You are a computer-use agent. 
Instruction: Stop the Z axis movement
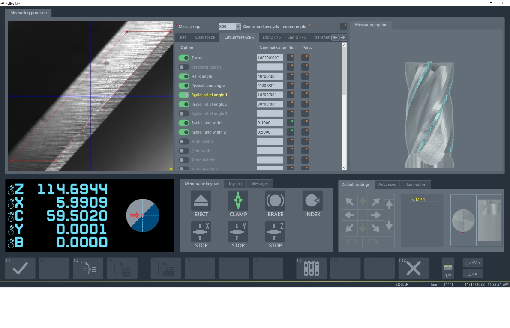tap(275, 232)
